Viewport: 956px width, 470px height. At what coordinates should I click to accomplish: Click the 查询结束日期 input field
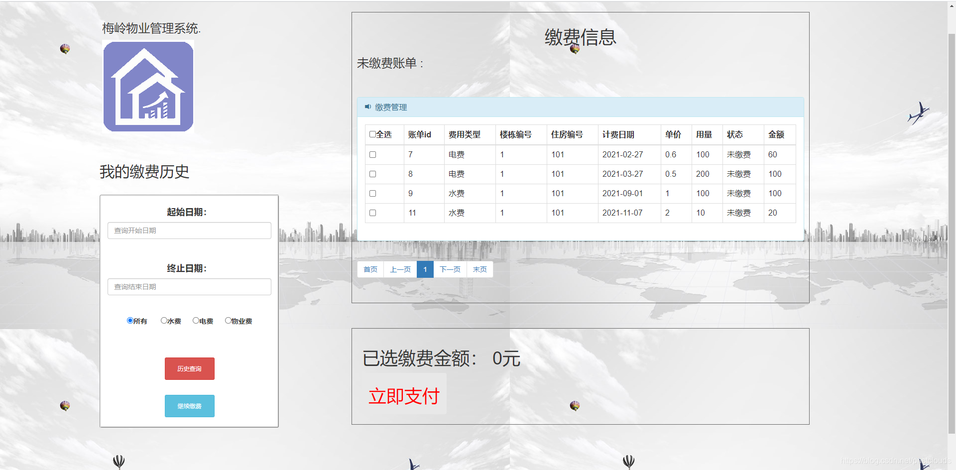tap(189, 287)
